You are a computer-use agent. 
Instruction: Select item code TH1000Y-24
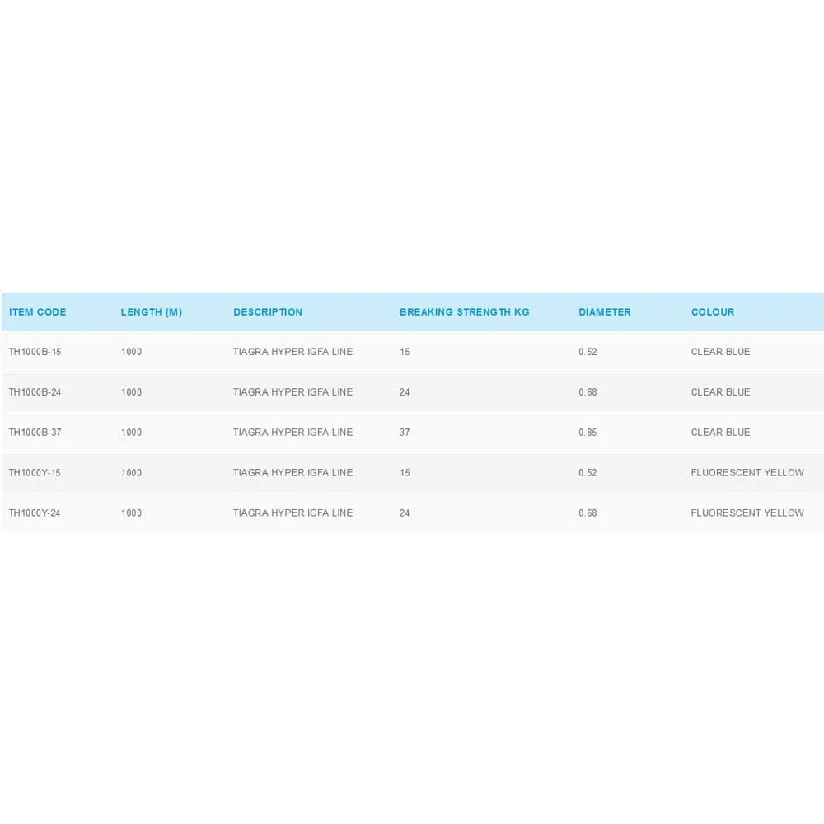coord(35,513)
